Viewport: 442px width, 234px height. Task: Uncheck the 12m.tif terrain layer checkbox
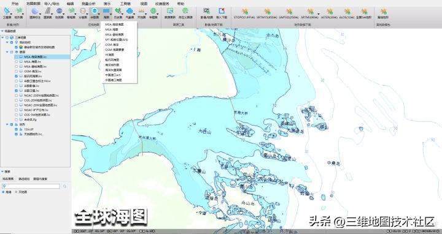click(17, 129)
